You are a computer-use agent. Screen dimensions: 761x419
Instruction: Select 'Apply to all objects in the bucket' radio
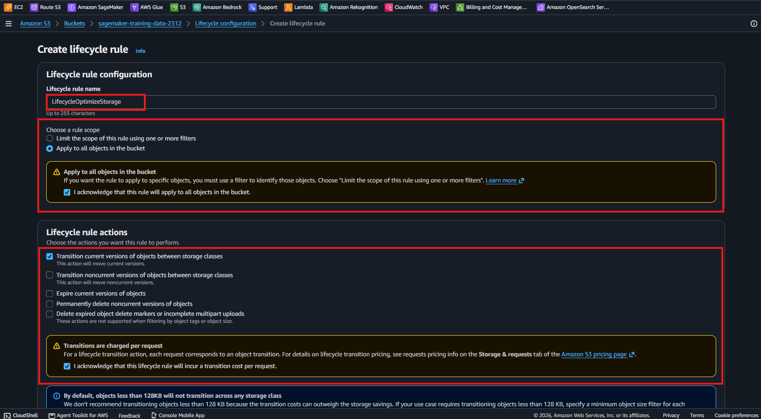click(50, 148)
